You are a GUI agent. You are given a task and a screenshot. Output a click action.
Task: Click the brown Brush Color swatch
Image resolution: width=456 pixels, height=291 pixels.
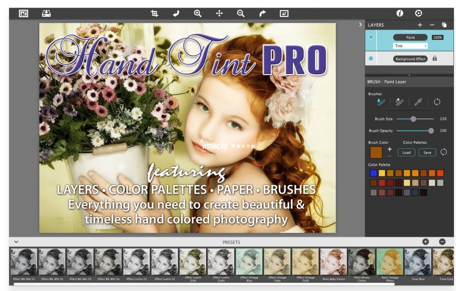coord(376,152)
